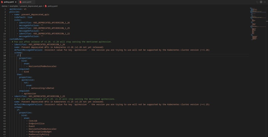Click the comment about release of v1.26
This screenshot has height=137, width=268.
click(x=62, y=42)
